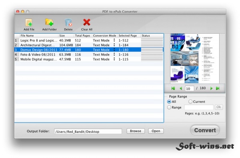This screenshot has height=158, width=240.
Task: Click the 47.5MB size cell
Action: pos(65,59)
